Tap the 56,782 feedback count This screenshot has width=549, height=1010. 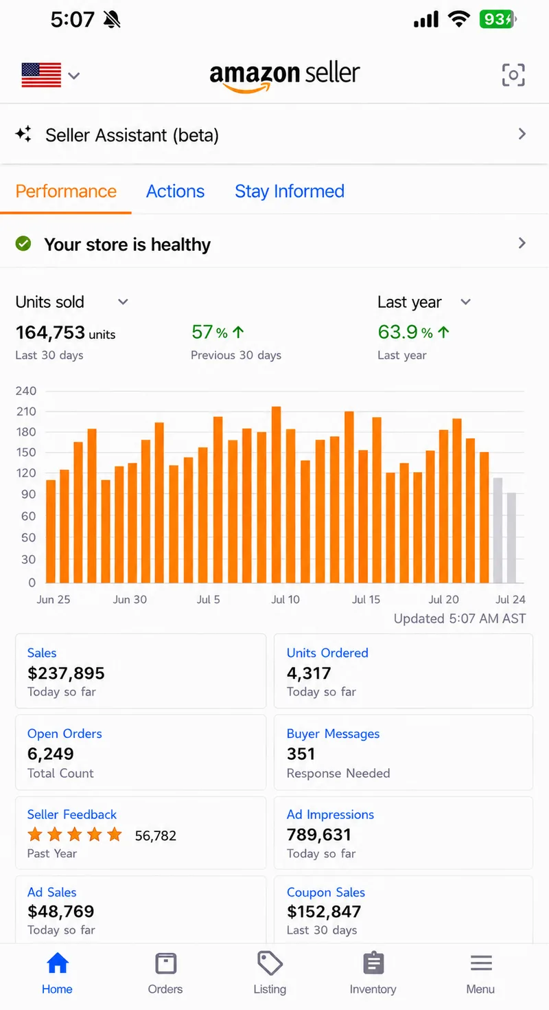tap(156, 835)
